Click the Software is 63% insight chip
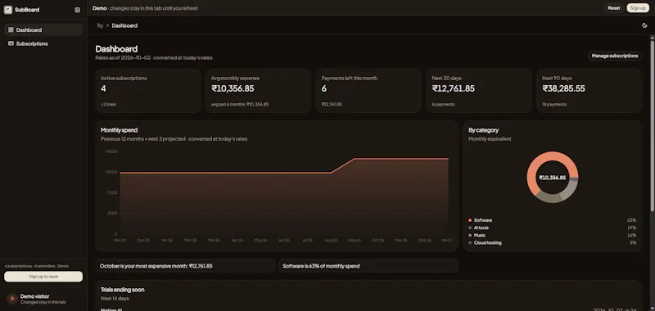655x311 pixels. [368, 266]
